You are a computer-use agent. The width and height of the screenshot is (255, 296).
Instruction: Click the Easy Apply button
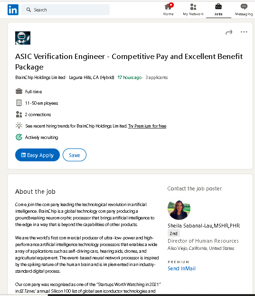pyautogui.click(x=38, y=155)
